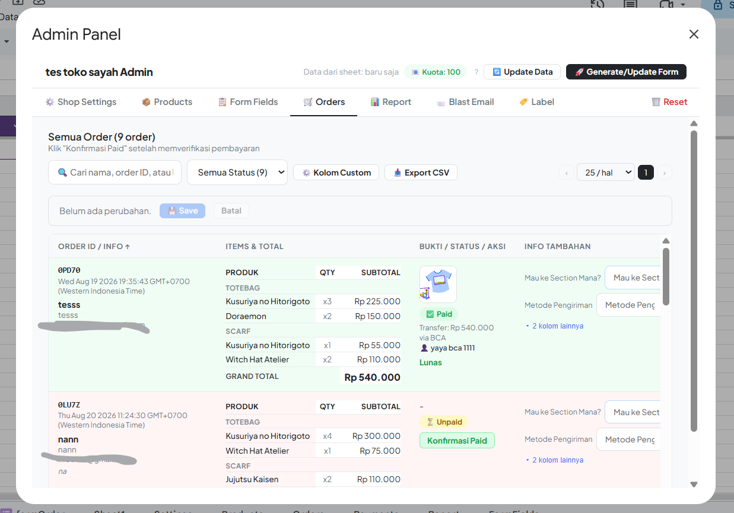Click the question mark help icon beside Kuota
This screenshot has width=734, height=513.
coord(476,72)
